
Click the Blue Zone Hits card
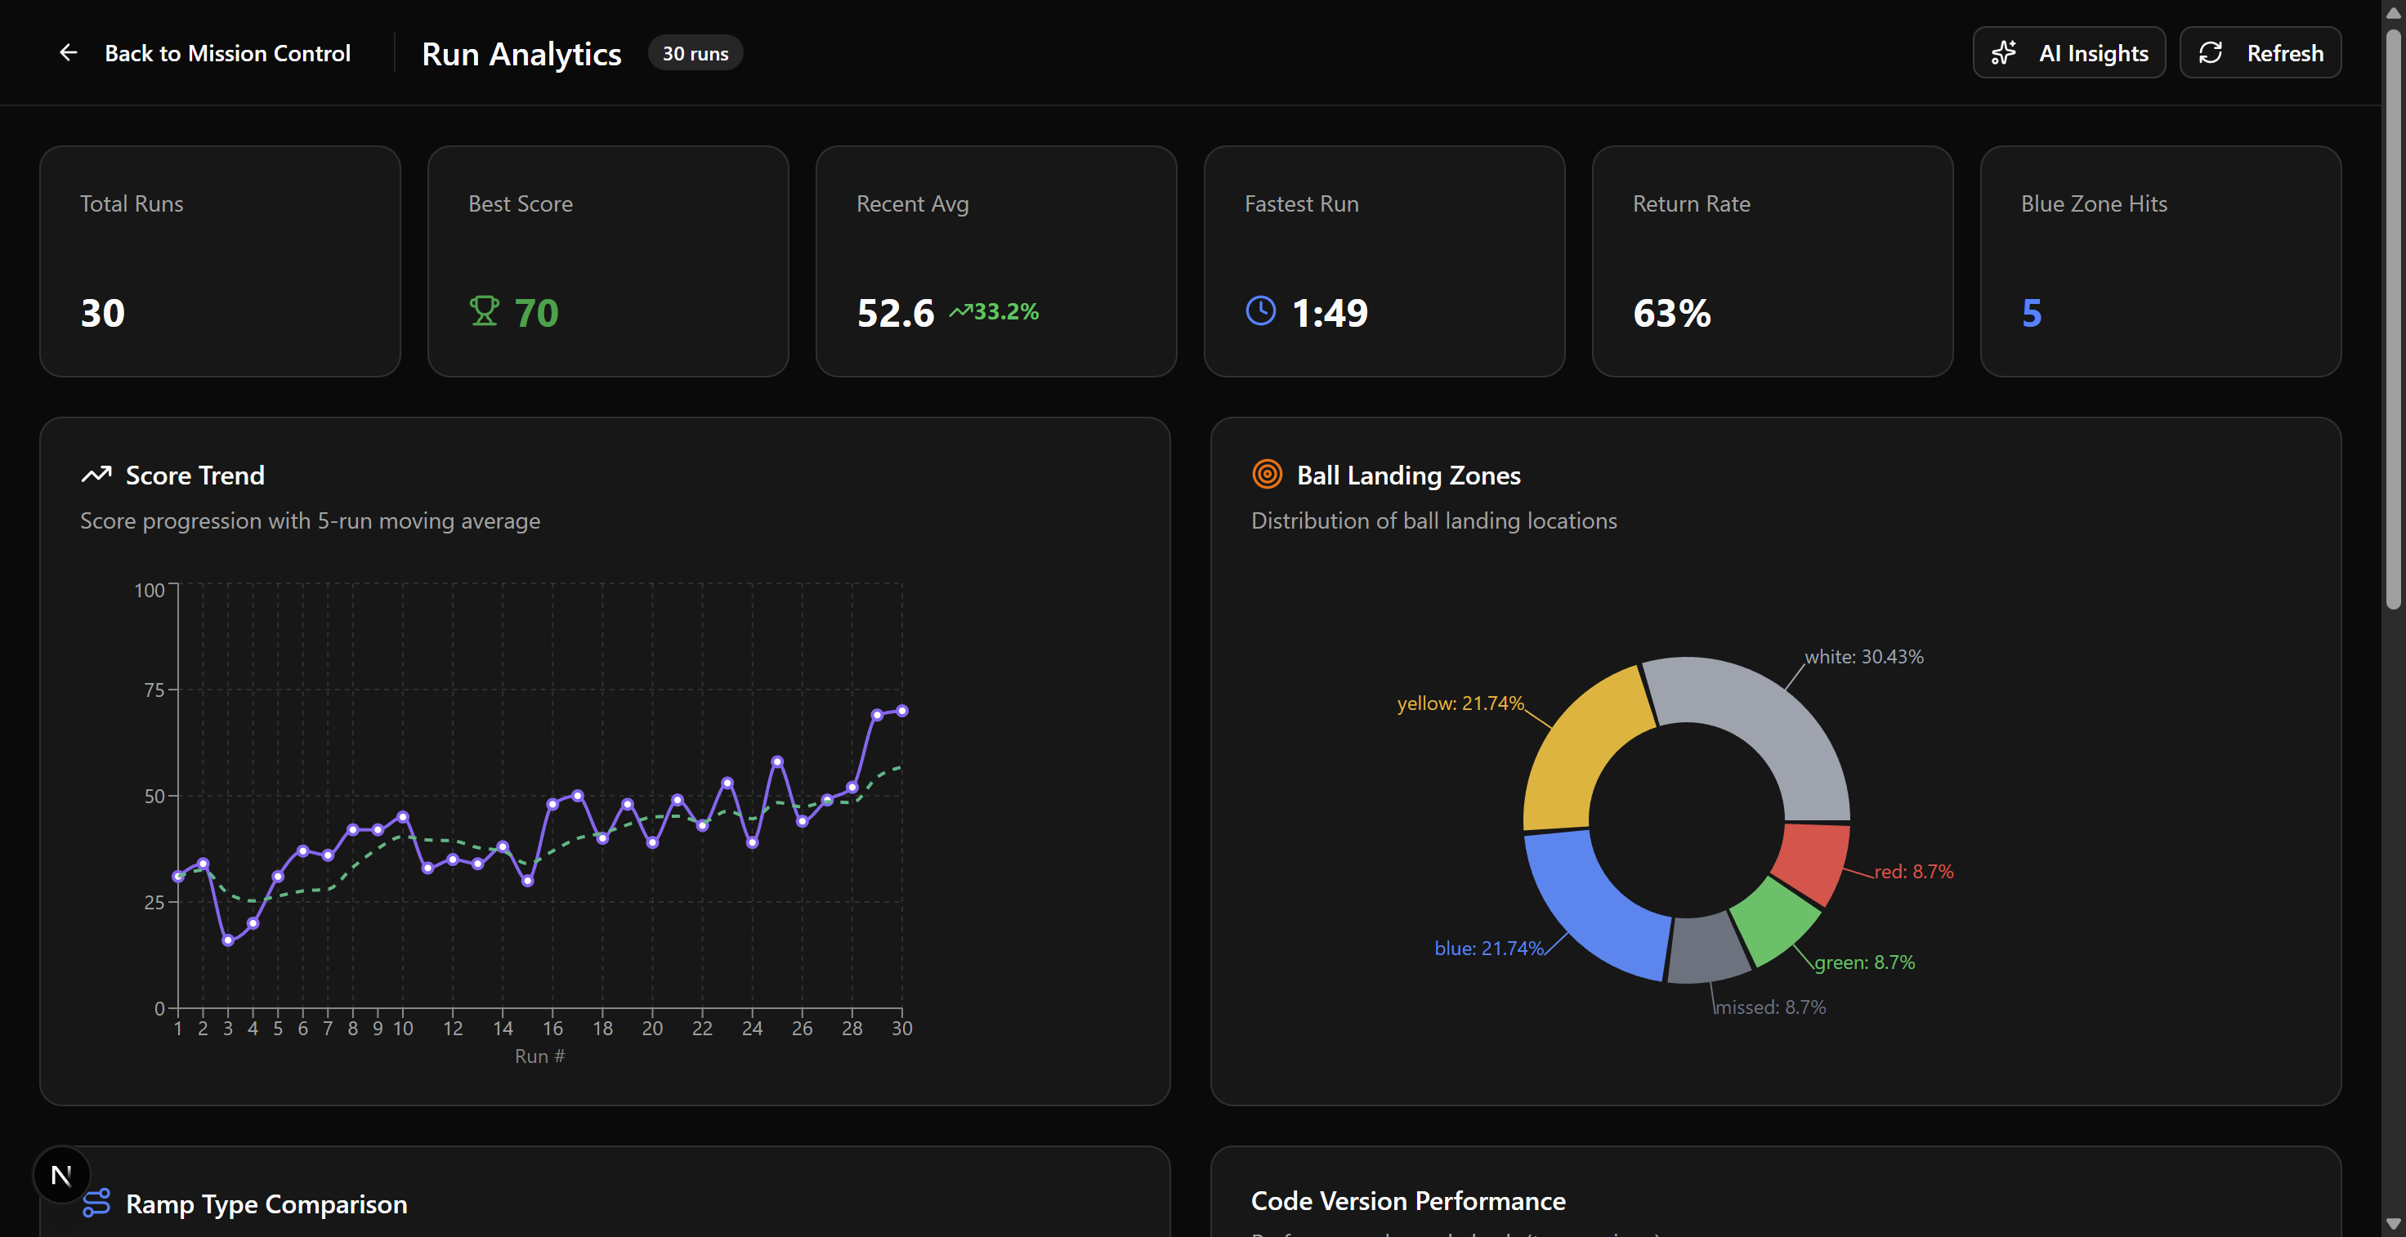point(2159,261)
